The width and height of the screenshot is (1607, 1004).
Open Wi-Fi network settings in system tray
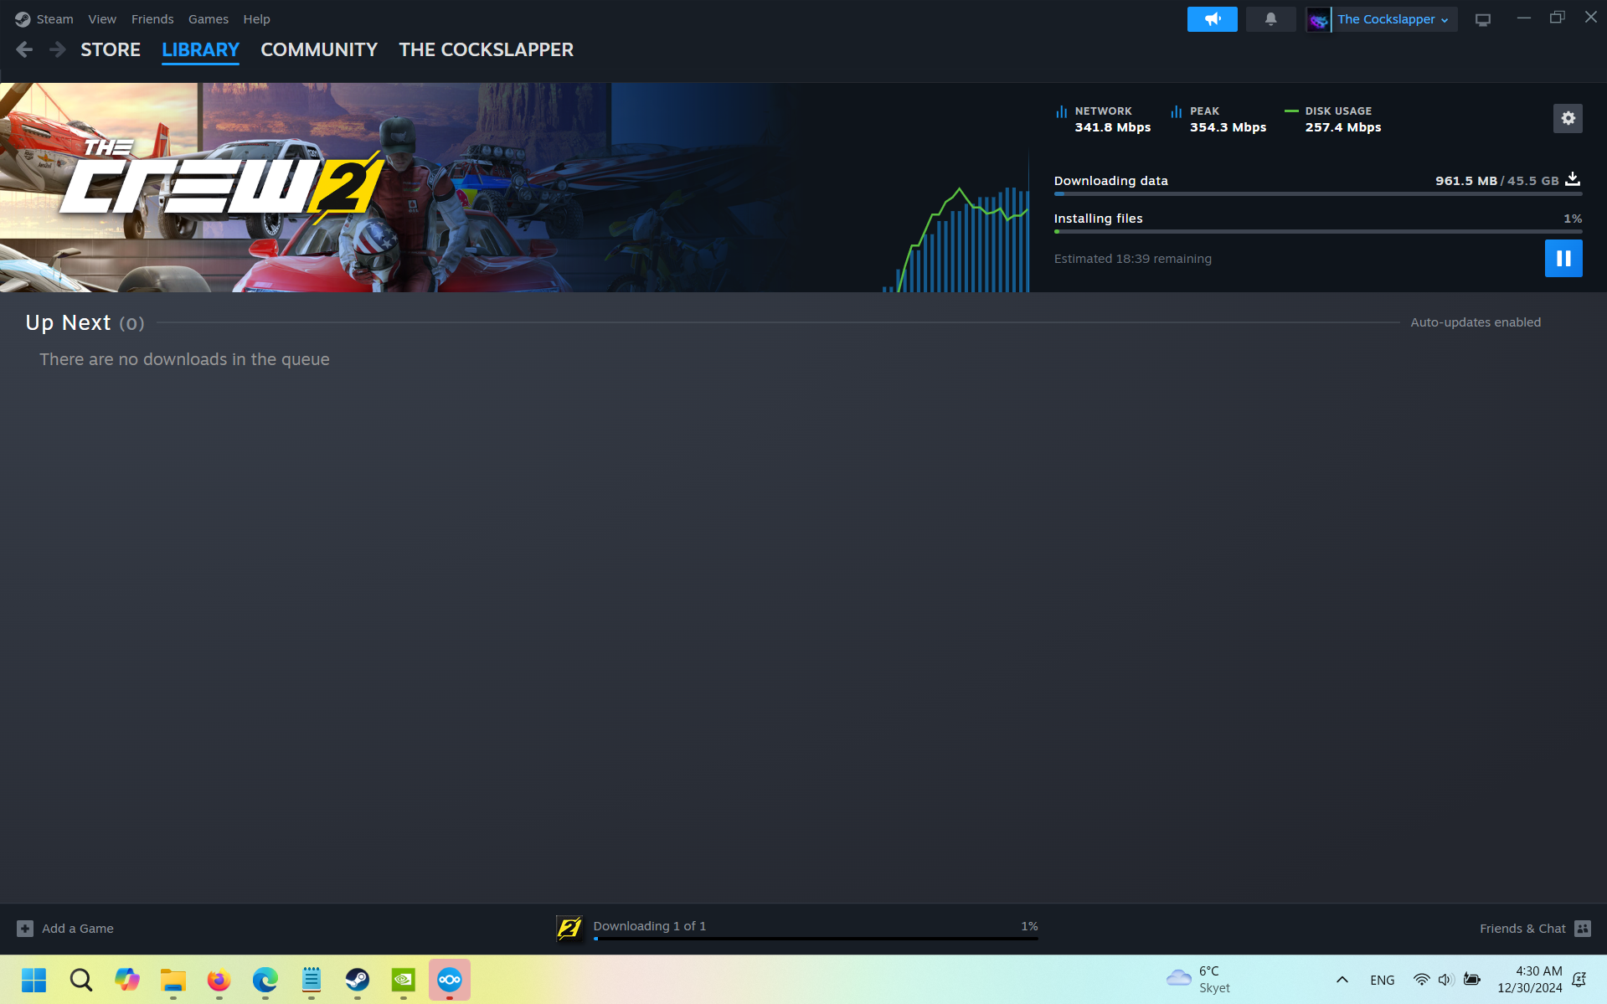(1421, 980)
